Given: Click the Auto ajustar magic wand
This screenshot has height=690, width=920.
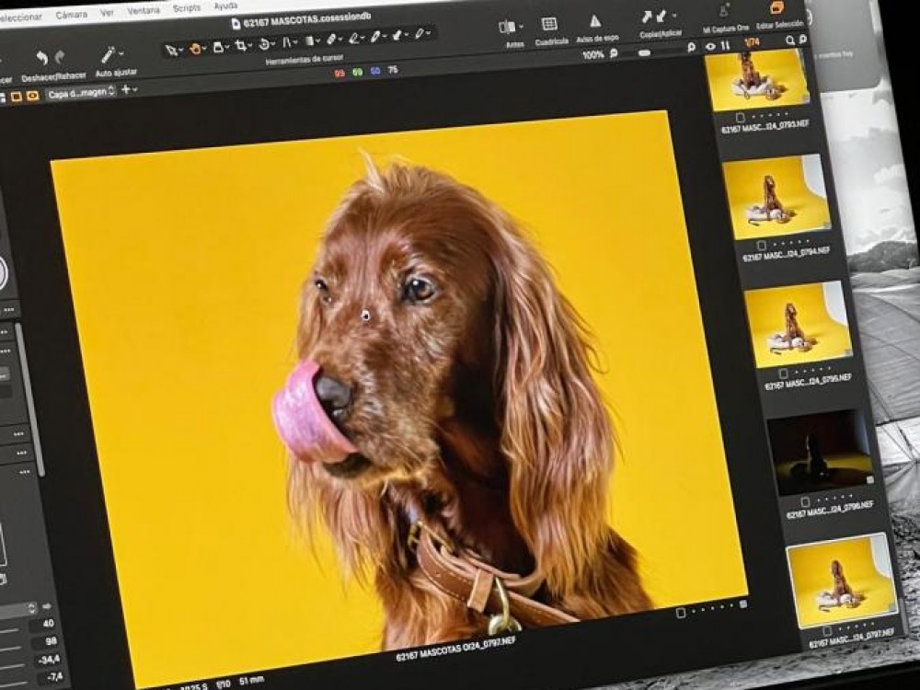Looking at the screenshot, I should [x=108, y=56].
